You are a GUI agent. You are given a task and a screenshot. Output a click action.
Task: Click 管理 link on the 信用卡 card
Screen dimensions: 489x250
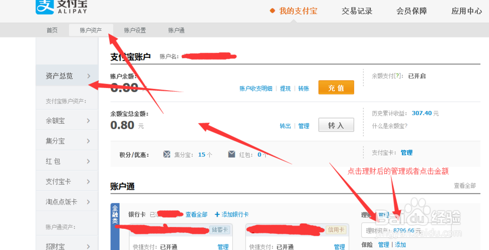[339, 247]
